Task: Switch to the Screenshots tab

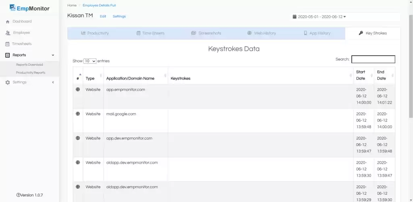Action: [206, 33]
